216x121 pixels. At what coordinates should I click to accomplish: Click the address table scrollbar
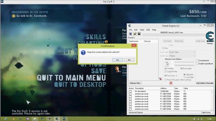click(212, 100)
